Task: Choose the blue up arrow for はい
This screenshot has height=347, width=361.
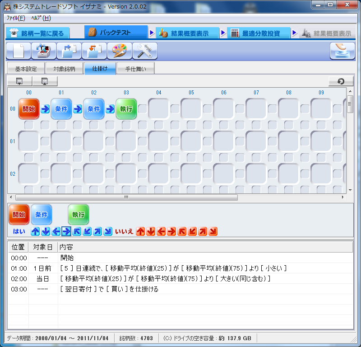Action: pos(35,231)
